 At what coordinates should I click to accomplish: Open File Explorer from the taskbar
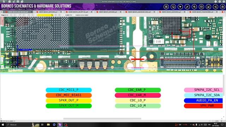point(48,125)
